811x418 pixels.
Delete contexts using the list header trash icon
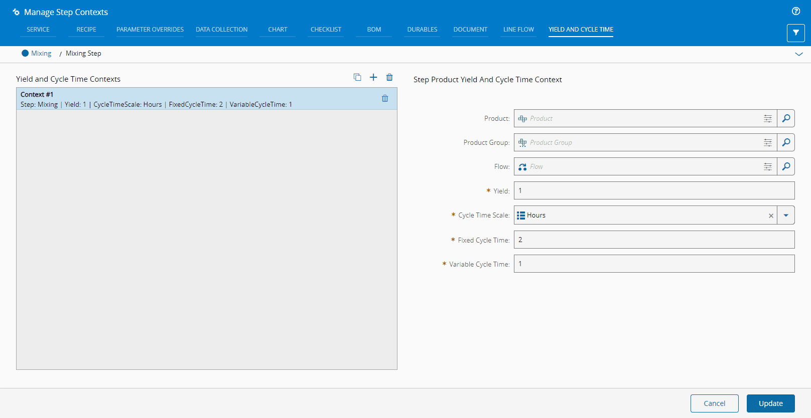pos(389,77)
